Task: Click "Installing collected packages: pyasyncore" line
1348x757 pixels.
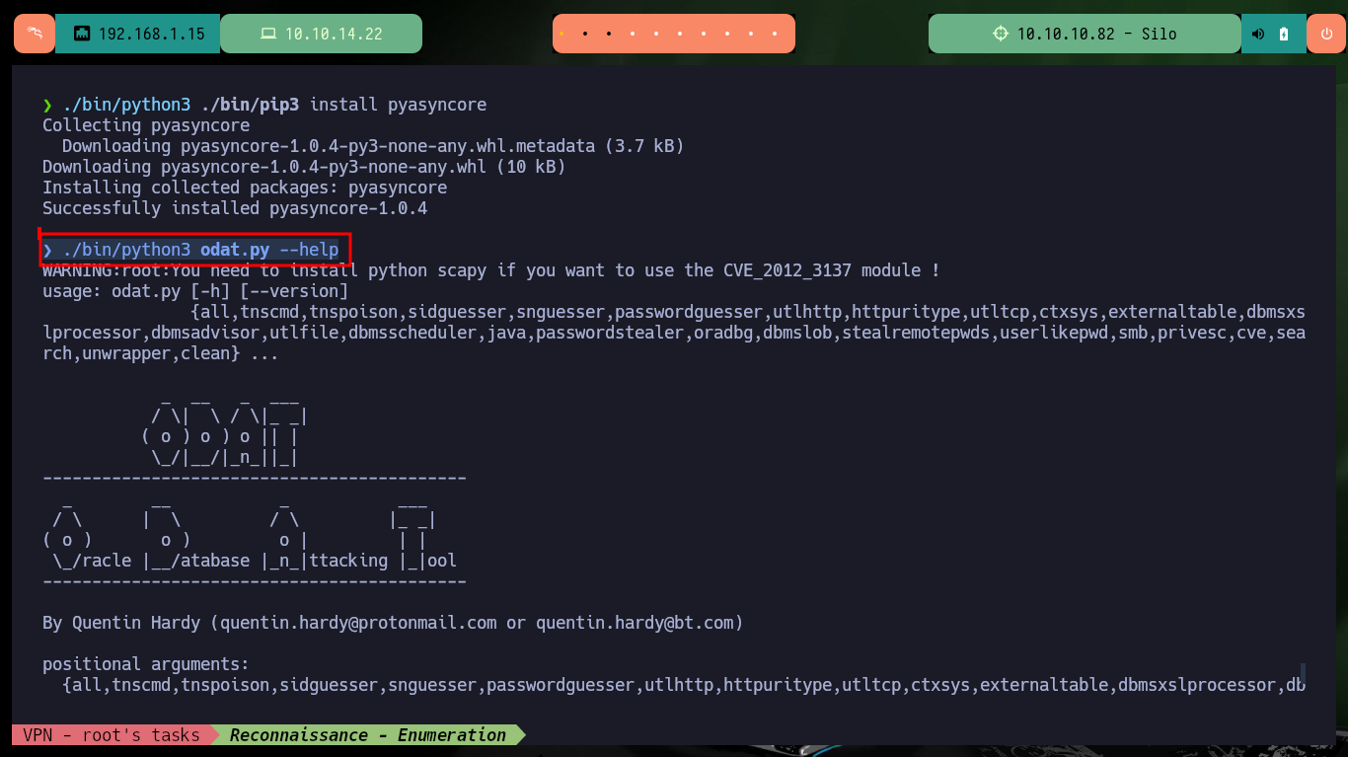Action: [245, 188]
